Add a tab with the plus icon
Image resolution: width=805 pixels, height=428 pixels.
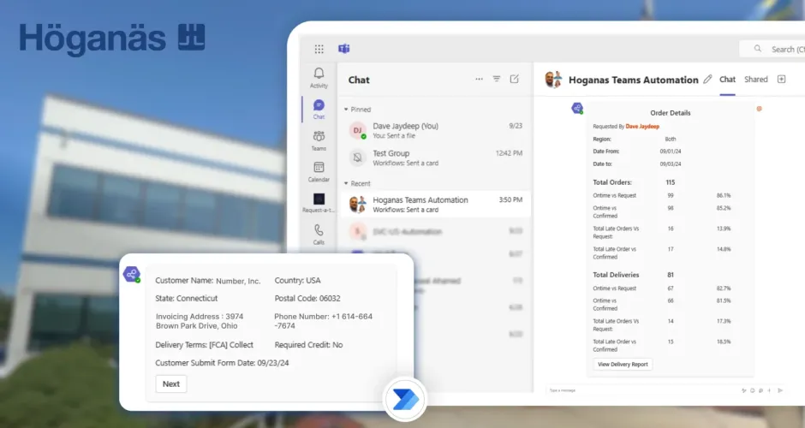781,80
